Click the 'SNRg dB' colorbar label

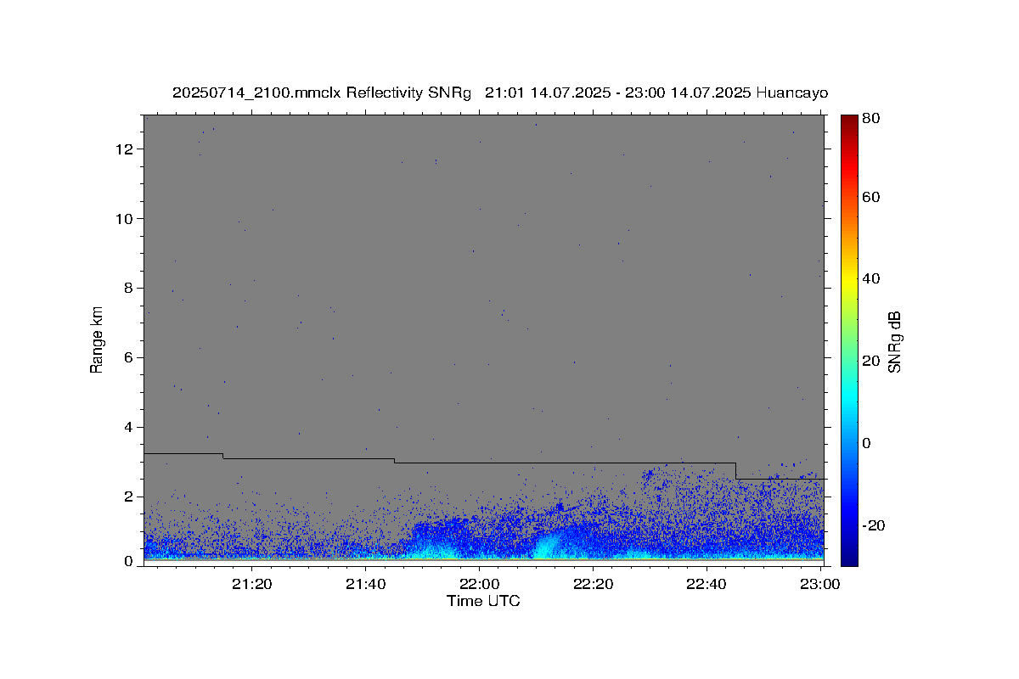[894, 342]
